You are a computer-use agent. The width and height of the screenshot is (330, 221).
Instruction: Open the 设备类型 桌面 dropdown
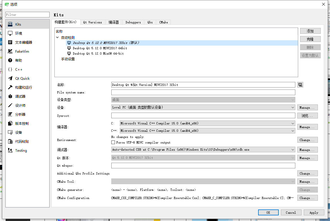point(203,100)
